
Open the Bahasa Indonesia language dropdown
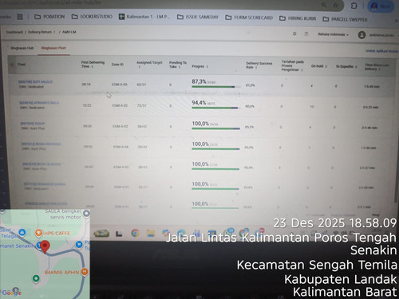tap(333, 34)
